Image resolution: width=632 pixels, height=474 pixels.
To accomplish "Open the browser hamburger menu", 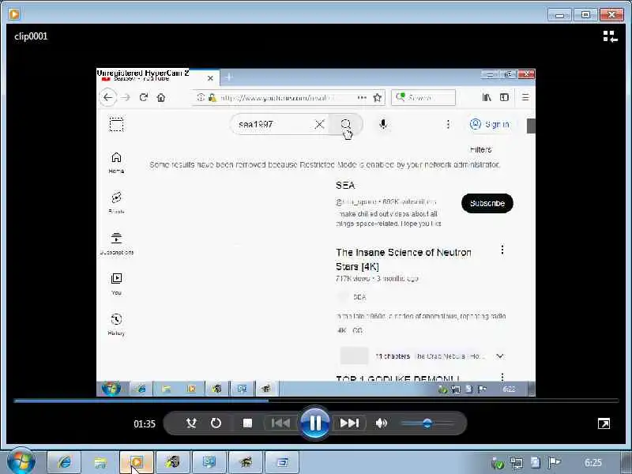I will pos(525,97).
